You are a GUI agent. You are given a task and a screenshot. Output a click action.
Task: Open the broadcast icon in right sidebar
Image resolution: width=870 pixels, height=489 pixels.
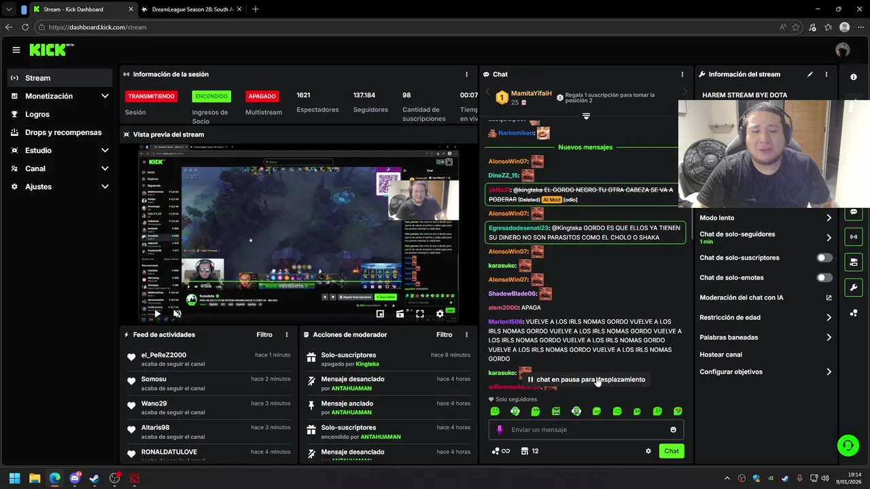coord(854,237)
